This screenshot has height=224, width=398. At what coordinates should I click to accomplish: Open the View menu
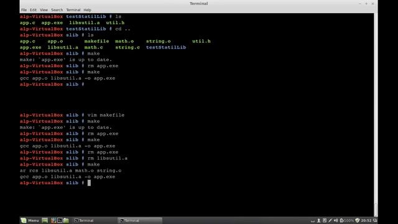(x=44, y=10)
